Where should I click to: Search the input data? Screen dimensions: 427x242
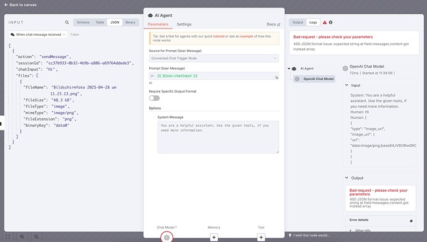(67, 22)
